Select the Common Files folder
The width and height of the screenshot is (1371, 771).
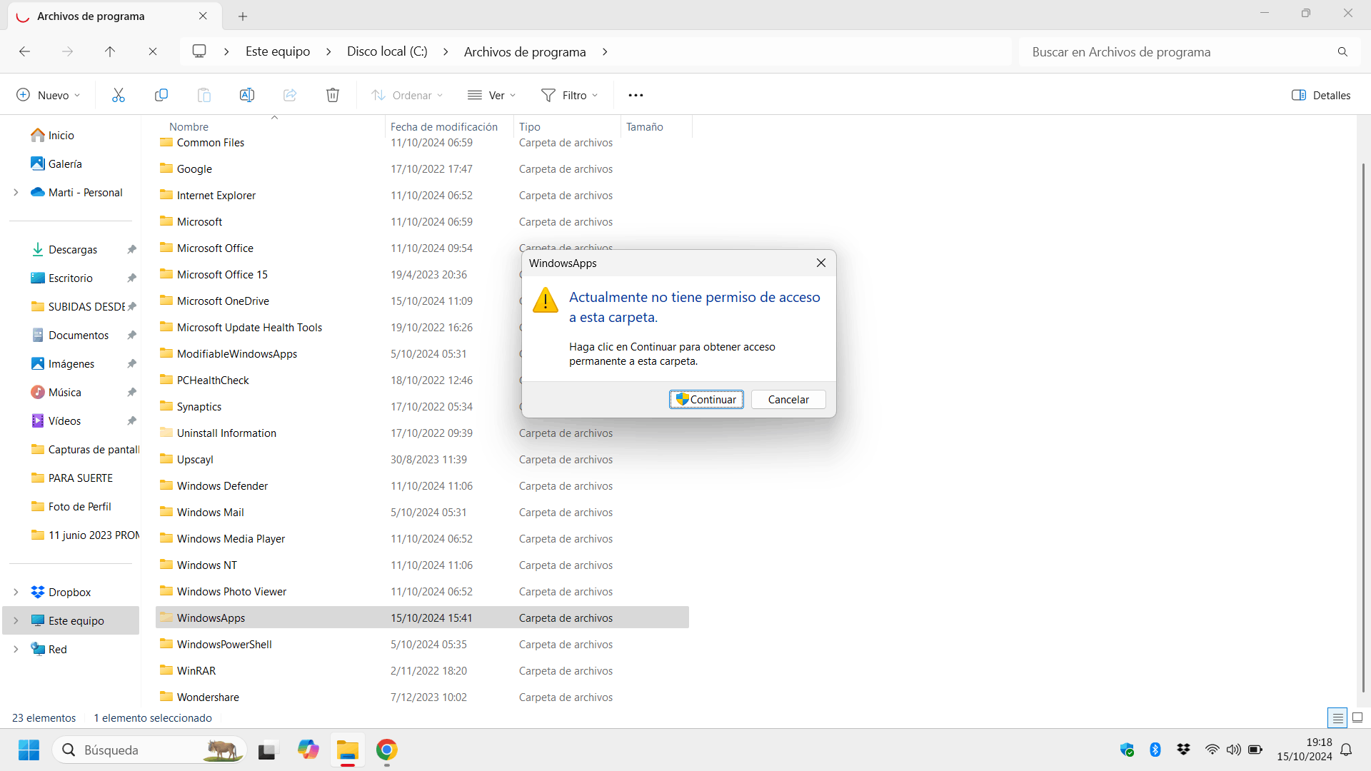tap(422, 142)
